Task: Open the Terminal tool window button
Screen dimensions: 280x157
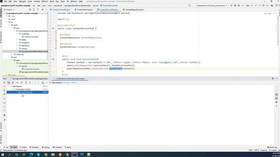Action: pyautogui.click(x=57, y=147)
